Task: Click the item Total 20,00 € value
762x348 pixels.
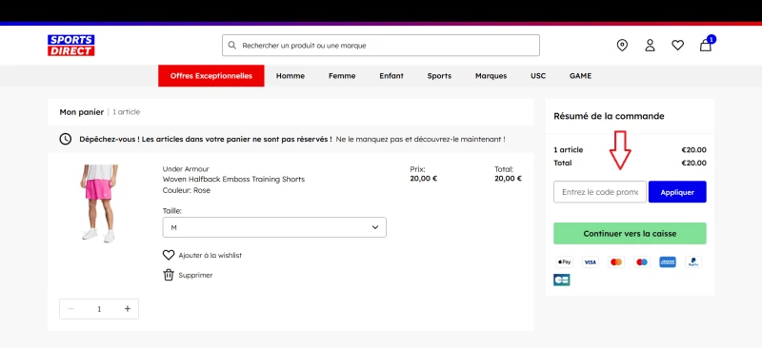Action: (x=509, y=179)
